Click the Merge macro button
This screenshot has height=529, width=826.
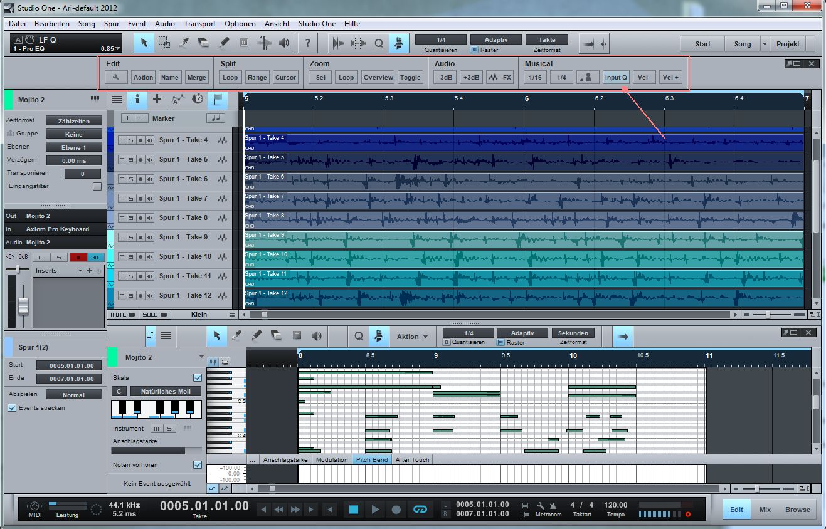197,77
